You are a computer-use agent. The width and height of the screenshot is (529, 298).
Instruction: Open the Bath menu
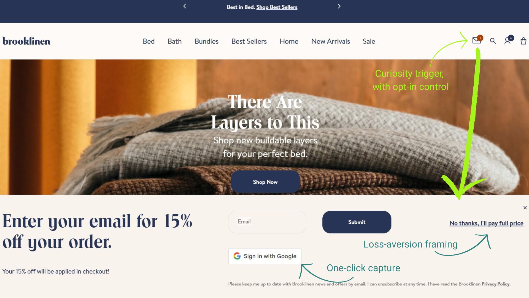click(175, 41)
